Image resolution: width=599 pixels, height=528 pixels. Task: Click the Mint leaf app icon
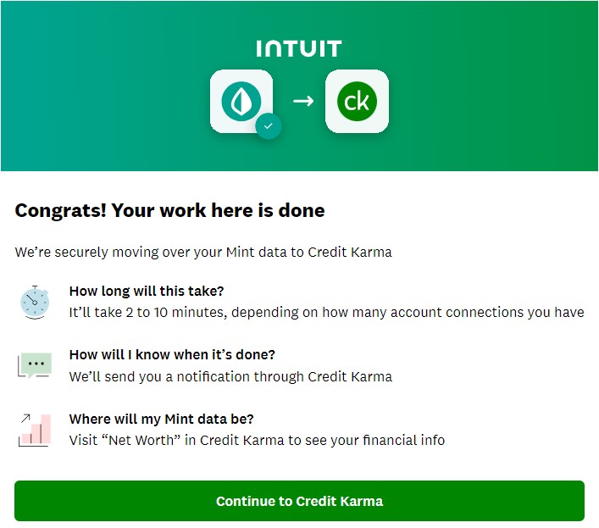click(x=241, y=101)
